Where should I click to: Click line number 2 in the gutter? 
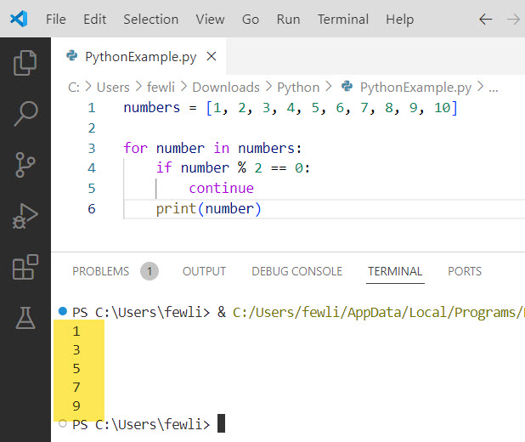(x=92, y=128)
